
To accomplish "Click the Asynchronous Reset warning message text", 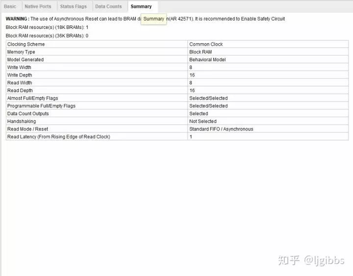I will tap(74, 19).
